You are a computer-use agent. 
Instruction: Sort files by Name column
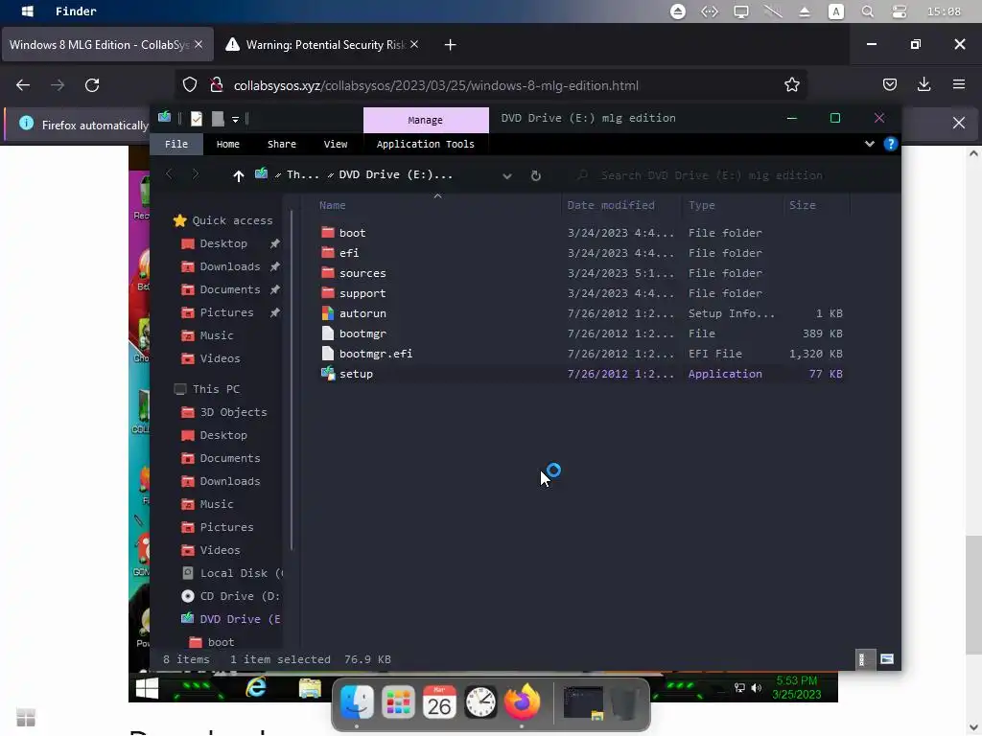pos(333,205)
